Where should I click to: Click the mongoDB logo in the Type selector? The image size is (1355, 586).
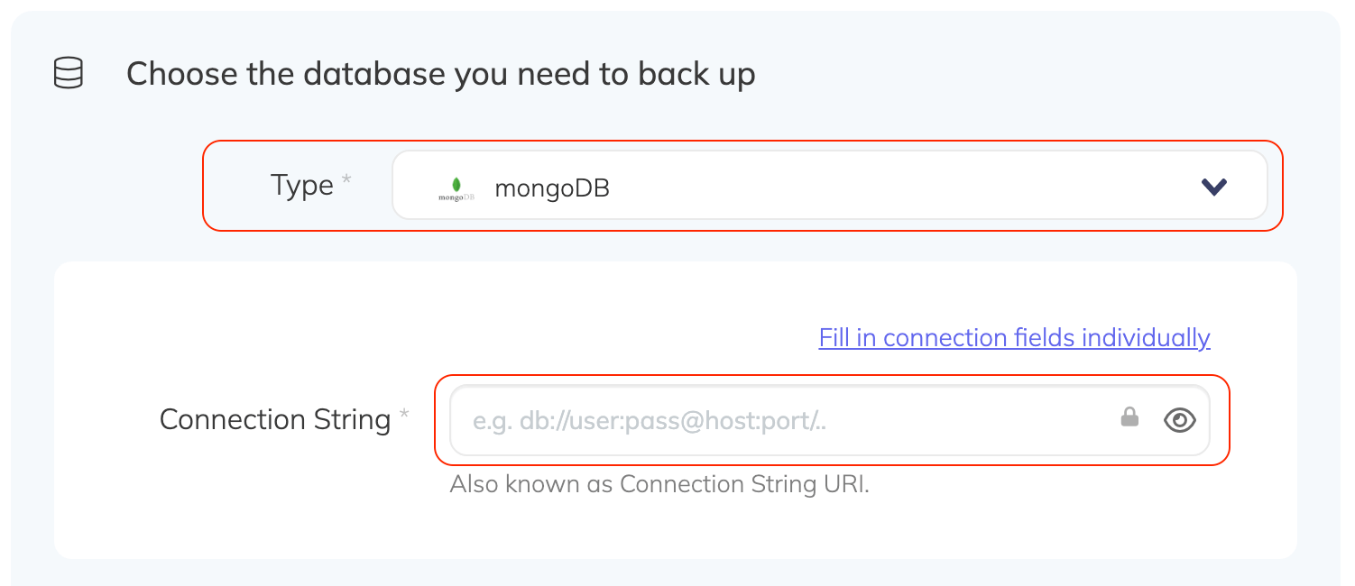coord(455,187)
